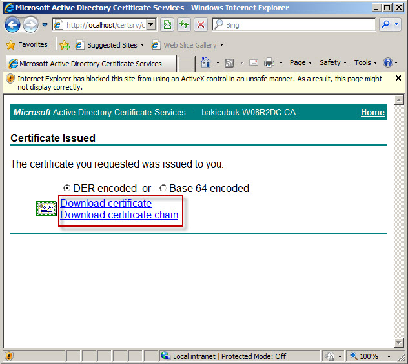
Task: Close the information bar with X
Action: (398, 78)
